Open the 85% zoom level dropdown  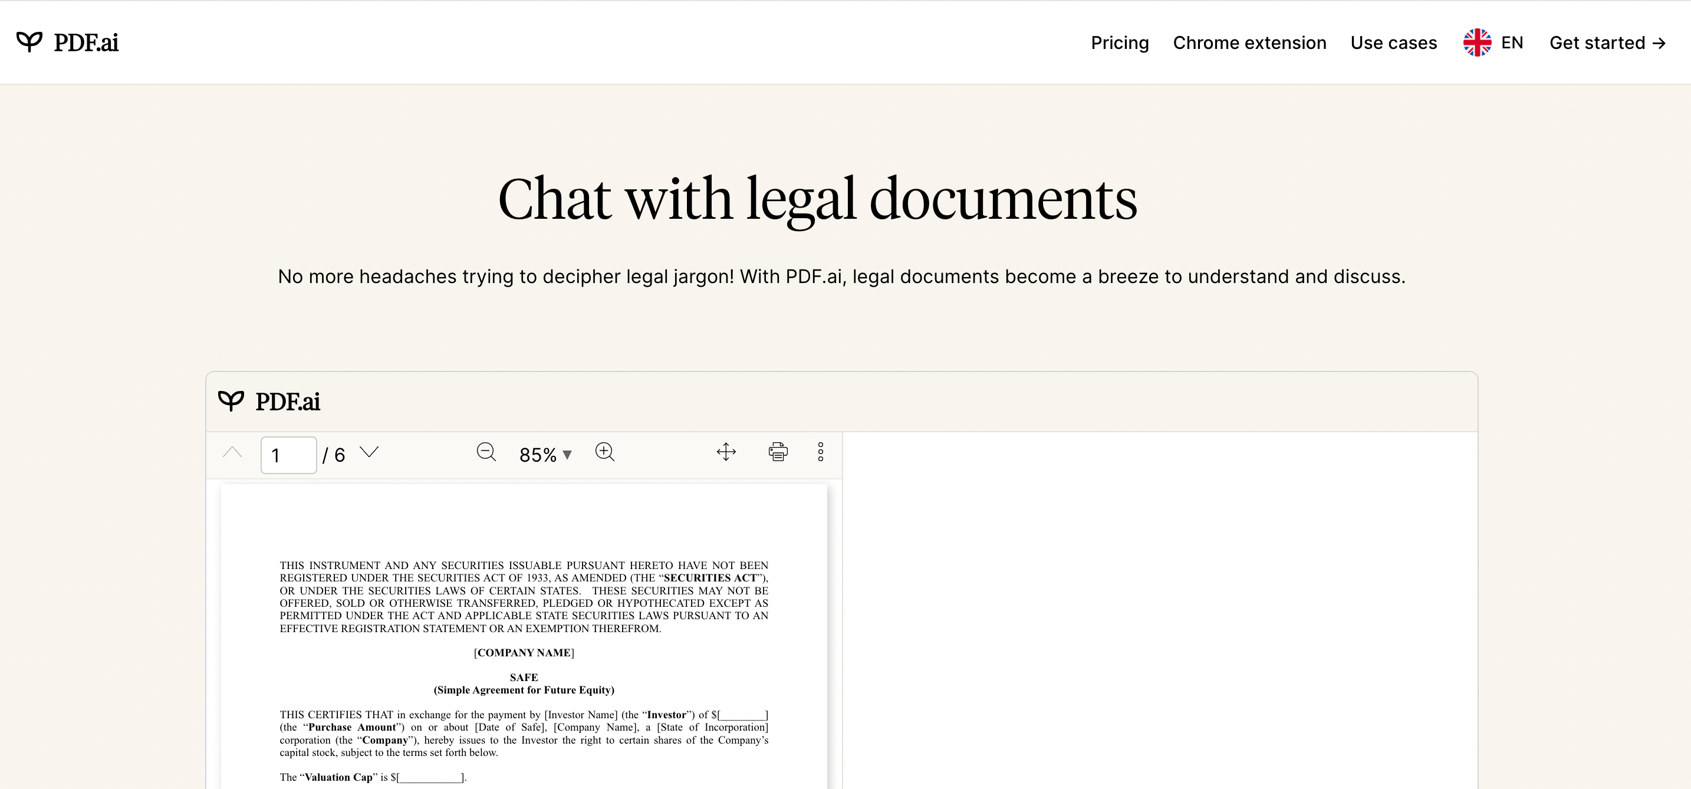[545, 455]
